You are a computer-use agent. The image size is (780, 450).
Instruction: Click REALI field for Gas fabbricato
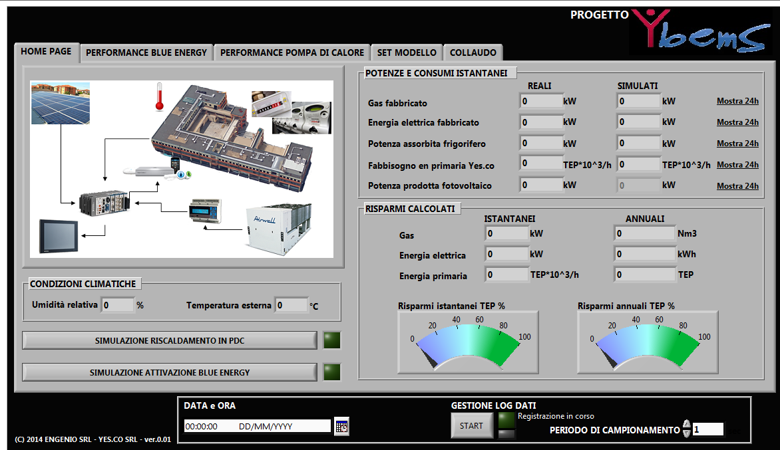[x=541, y=101]
